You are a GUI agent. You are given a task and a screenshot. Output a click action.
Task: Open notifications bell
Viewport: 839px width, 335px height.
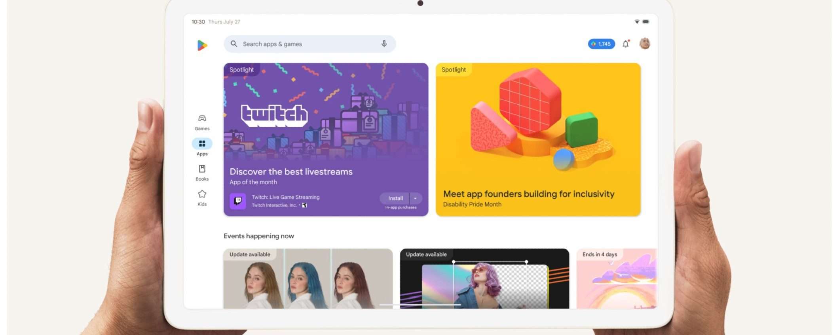(x=626, y=44)
